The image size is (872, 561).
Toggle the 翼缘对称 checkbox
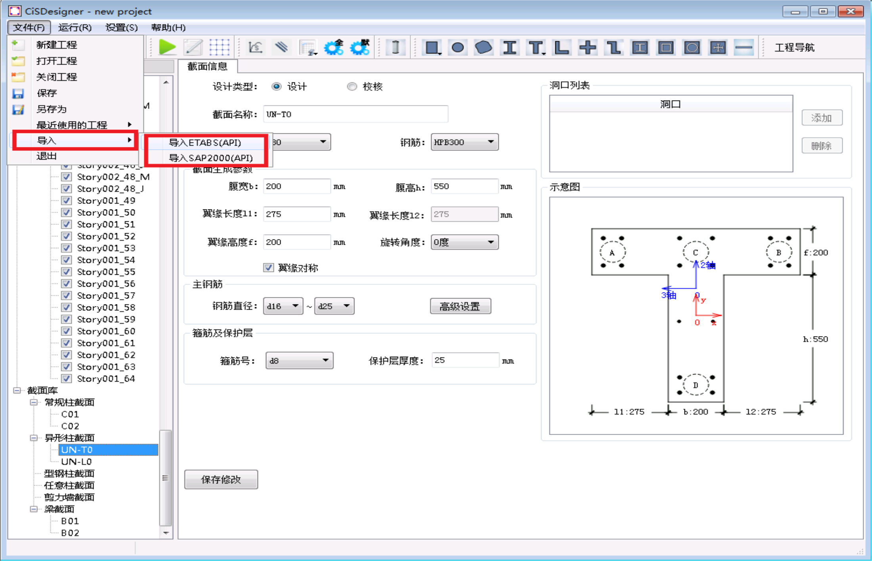click(269, 268)
